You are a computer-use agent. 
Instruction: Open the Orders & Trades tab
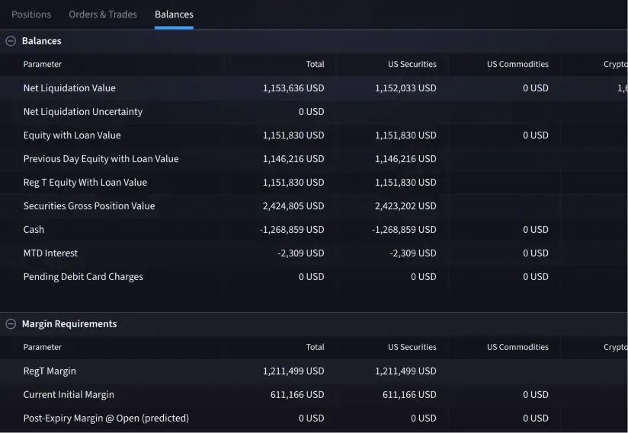click(103, 14)
